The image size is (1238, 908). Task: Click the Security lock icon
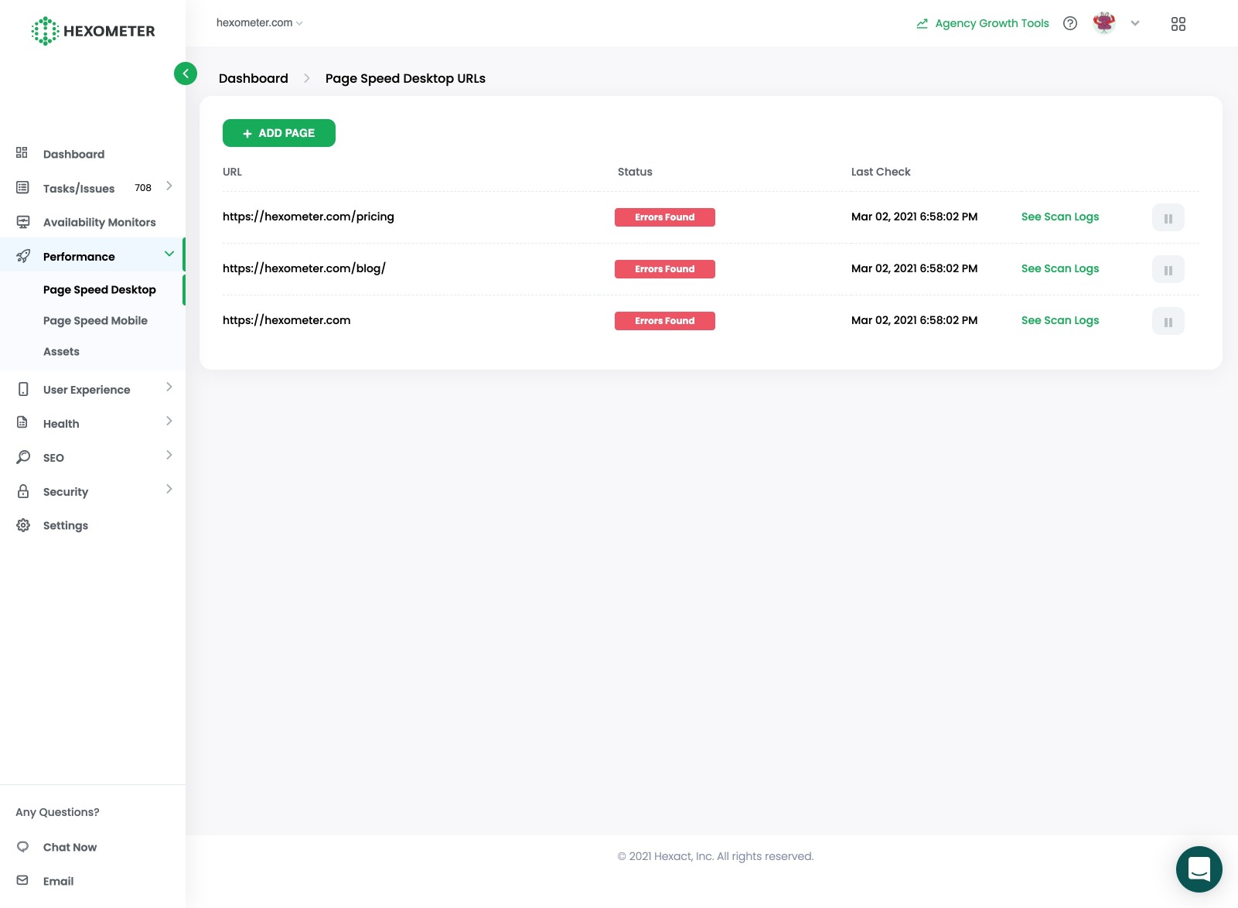[22, 491]
